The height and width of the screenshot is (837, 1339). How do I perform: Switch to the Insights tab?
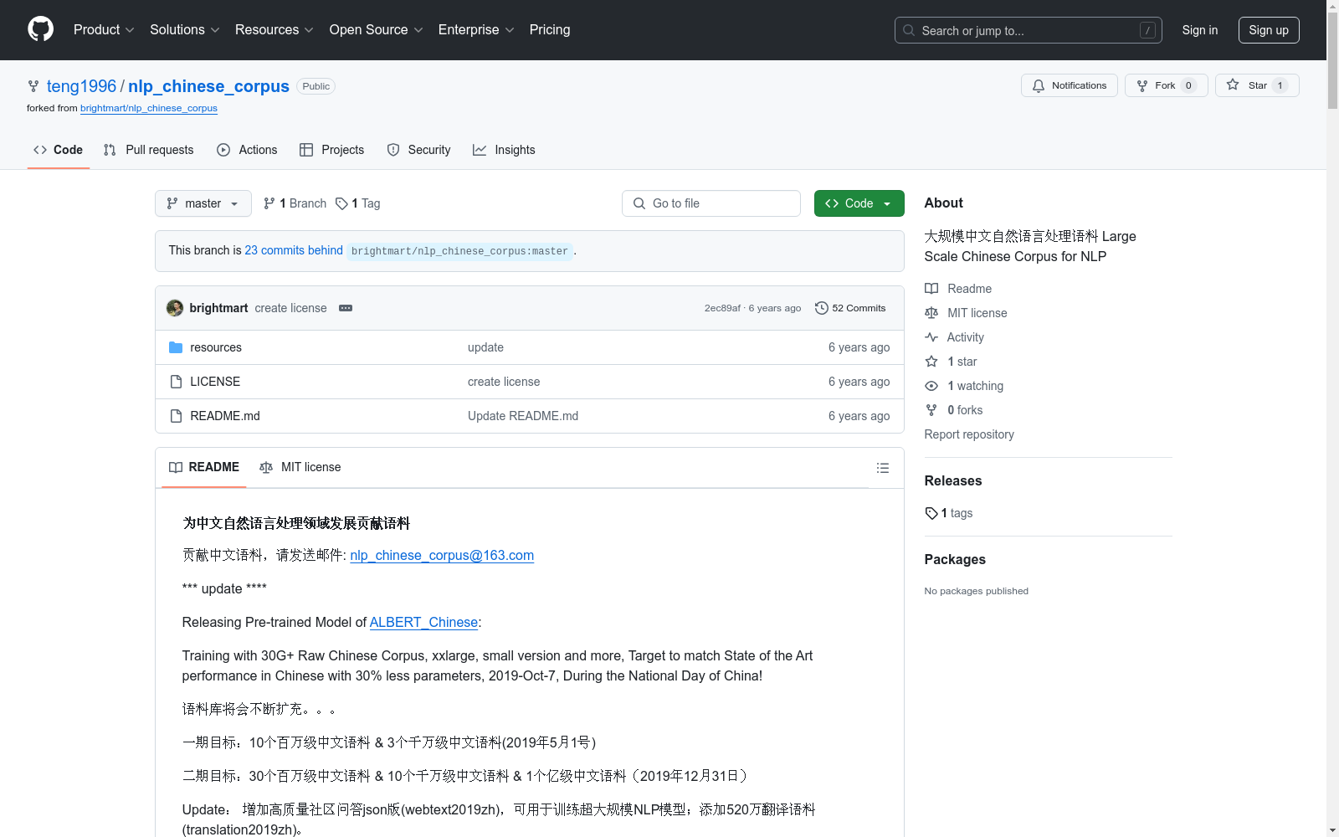[504, 150]
